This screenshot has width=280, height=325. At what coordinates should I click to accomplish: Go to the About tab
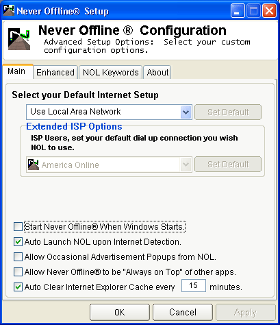tap(157, 73)
